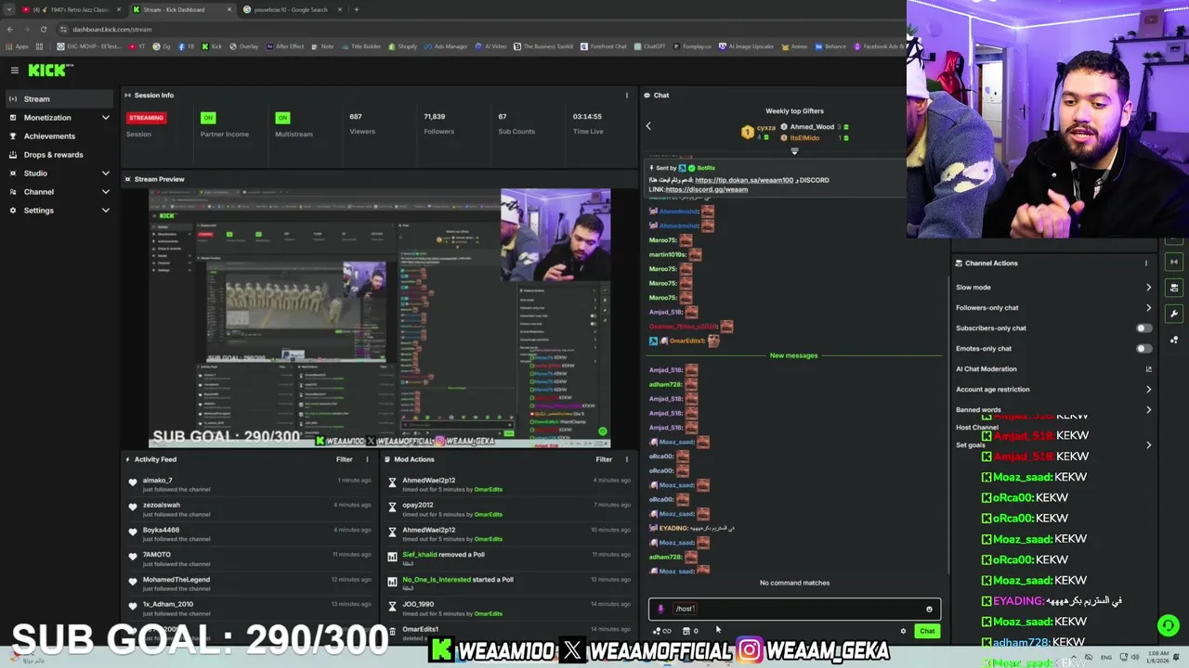Open the discord.gg/weaam link
This screenshot has width=1189, height=668.
pyautogui.click(x=706, y=189)
